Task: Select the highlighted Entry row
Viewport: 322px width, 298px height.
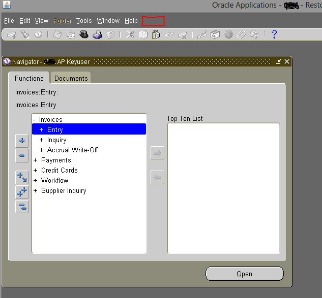Action: (89, 129)
